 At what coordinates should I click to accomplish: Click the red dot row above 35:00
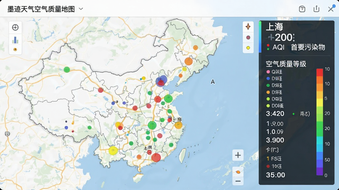274,166
